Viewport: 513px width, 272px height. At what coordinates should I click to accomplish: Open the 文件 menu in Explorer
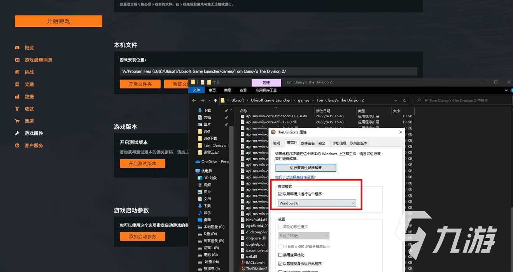pyautogui.click(x=196, y=90)
